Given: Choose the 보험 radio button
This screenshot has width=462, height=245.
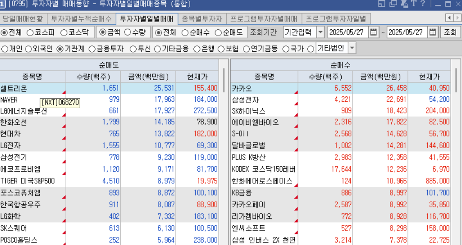Looking at the screenshot, I should pyautogui.click(x=221, y=49).
